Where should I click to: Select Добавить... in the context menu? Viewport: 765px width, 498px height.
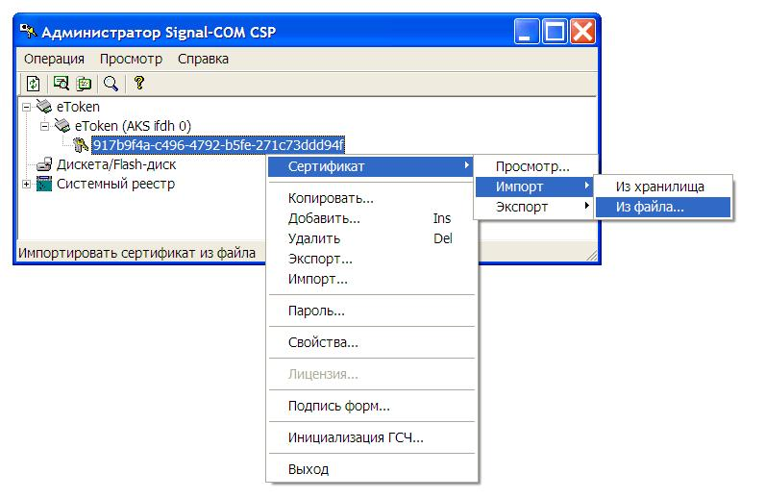coord(371,218)
